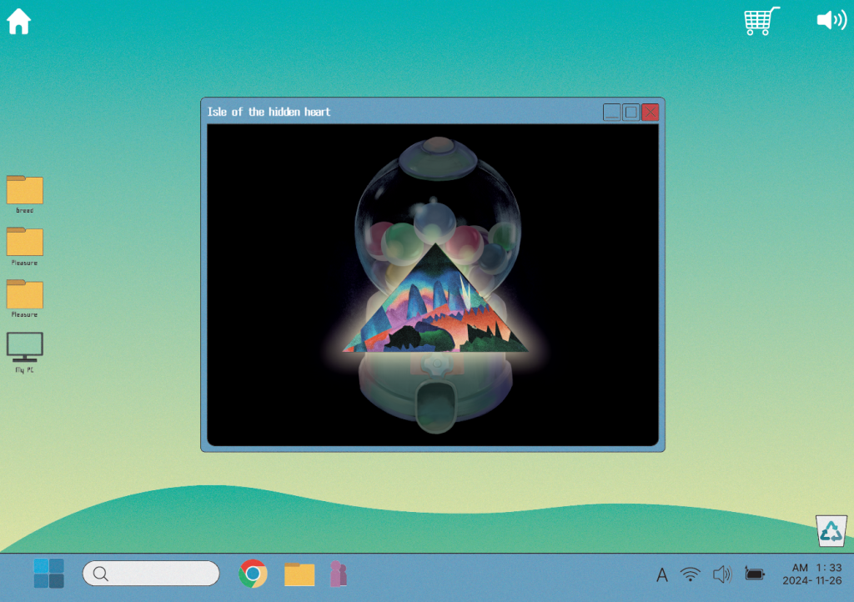Launch Google Chrome from the taskbar
854x602 pixels.
tap(253, 574)
